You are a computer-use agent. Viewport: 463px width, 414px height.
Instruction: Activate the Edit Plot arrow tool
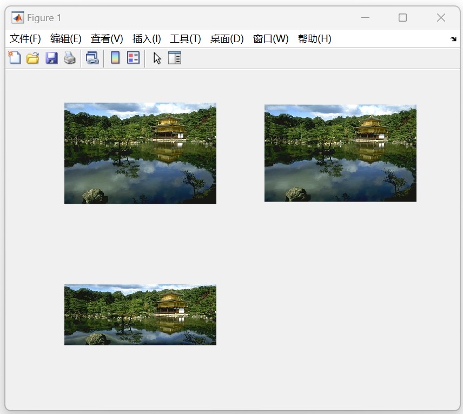[157, 58]
